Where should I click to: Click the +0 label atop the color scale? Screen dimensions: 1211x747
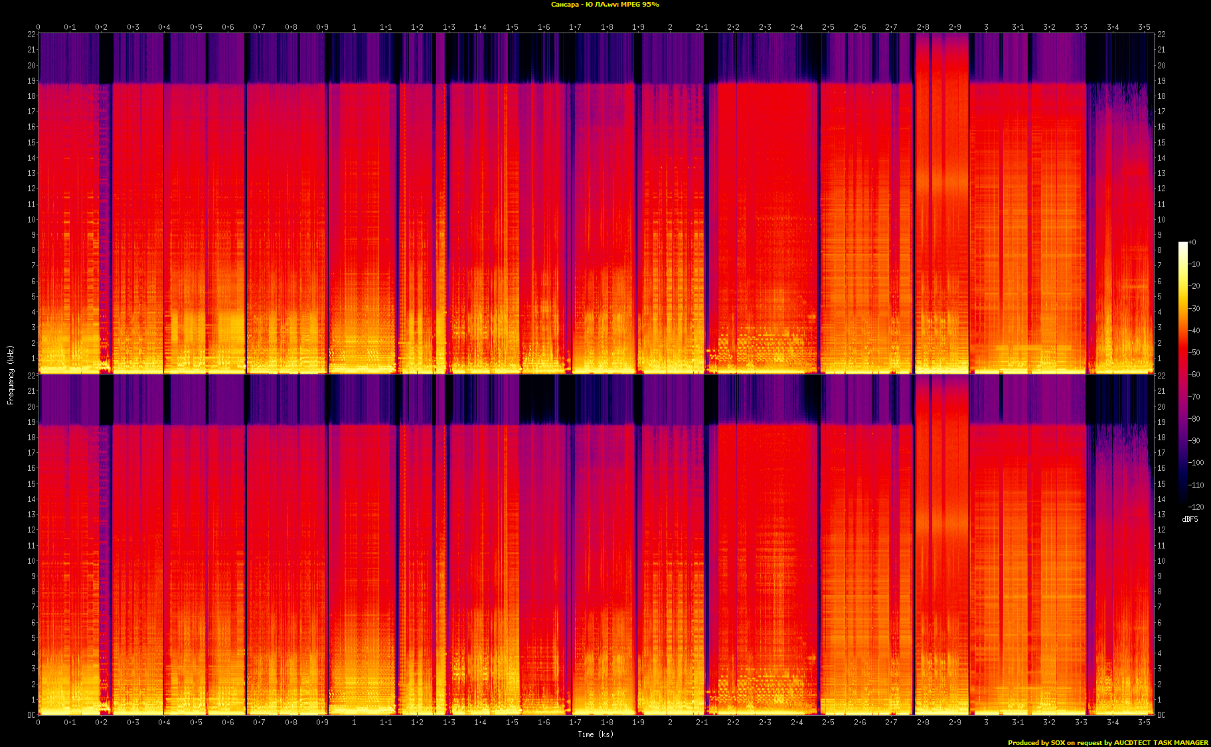(x=1192, y=242)
